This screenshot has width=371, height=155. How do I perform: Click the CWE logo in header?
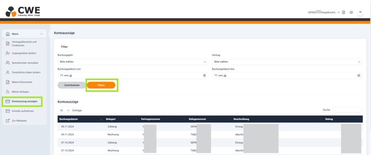click(23, 11)
